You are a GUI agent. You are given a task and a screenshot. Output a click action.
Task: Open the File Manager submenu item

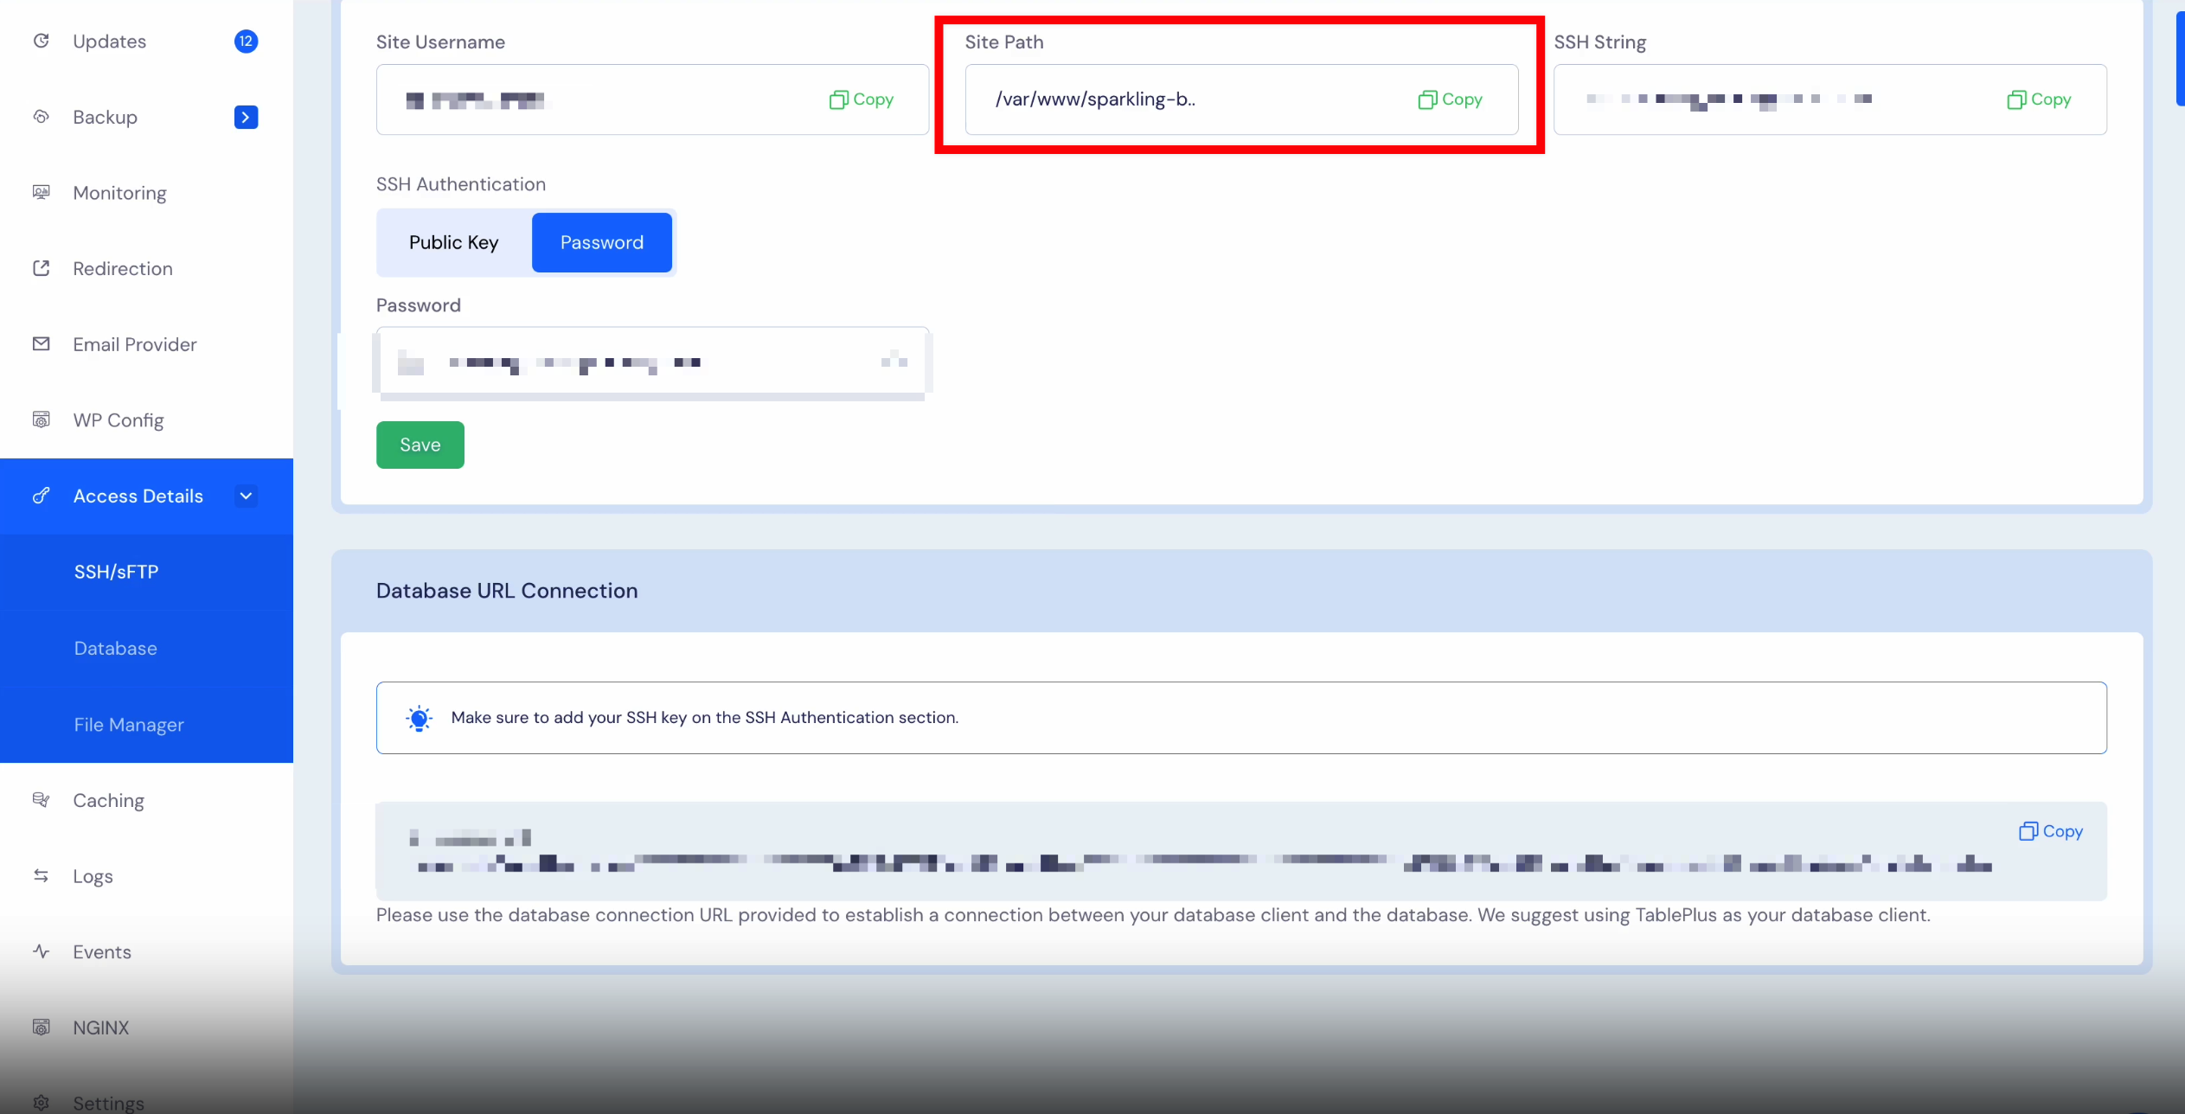pyautogui.click(x=129, y=724)
